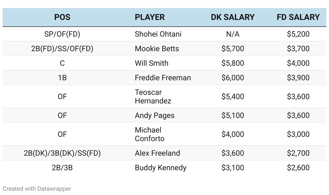Click the POS column header
The width and height of the screenshot is (329, 195).
click(x=62, y=17)
